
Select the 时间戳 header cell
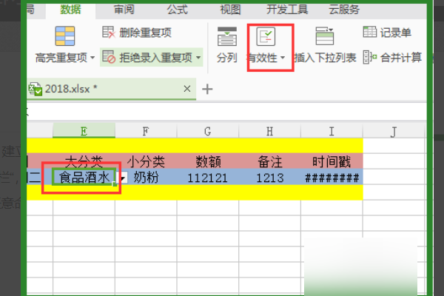332,161
